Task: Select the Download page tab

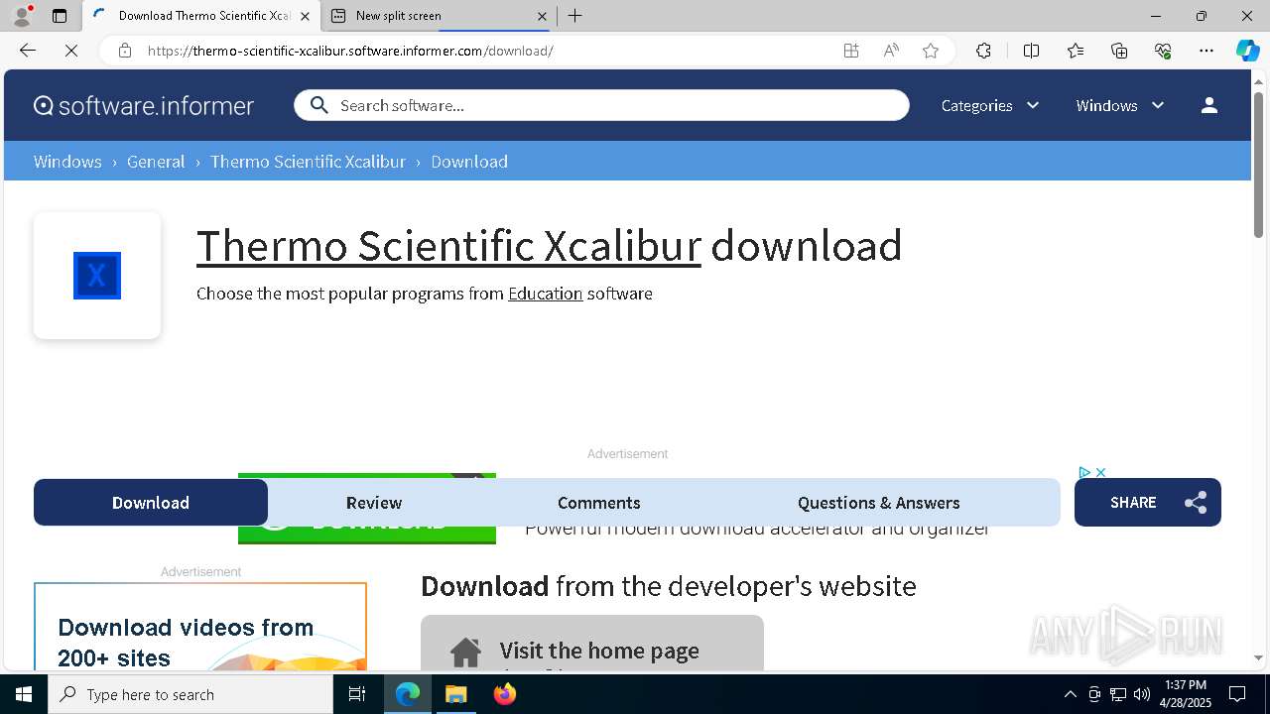Action: click(x=151, y=503)
